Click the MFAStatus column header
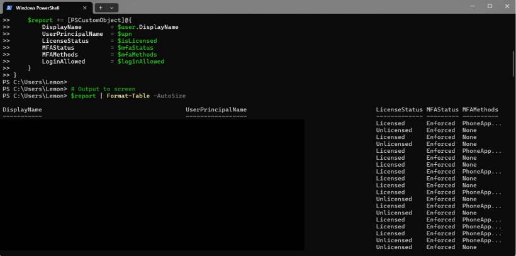The width and height of the screenshot is (516, 256). click(442, 109)
